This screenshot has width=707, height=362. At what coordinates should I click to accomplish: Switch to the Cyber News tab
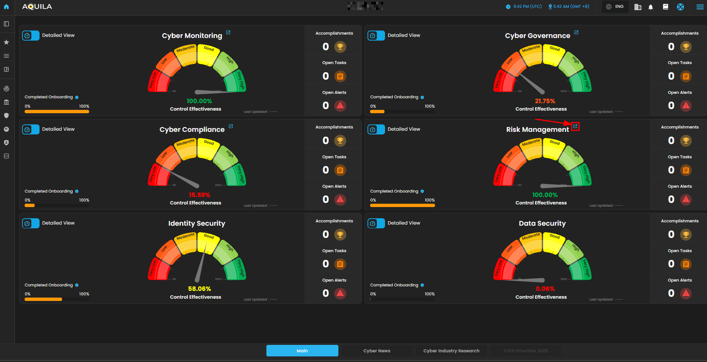coord(376,351)
